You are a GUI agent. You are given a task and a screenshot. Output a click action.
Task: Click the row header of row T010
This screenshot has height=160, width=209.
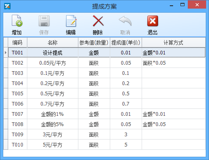point(6,144)
